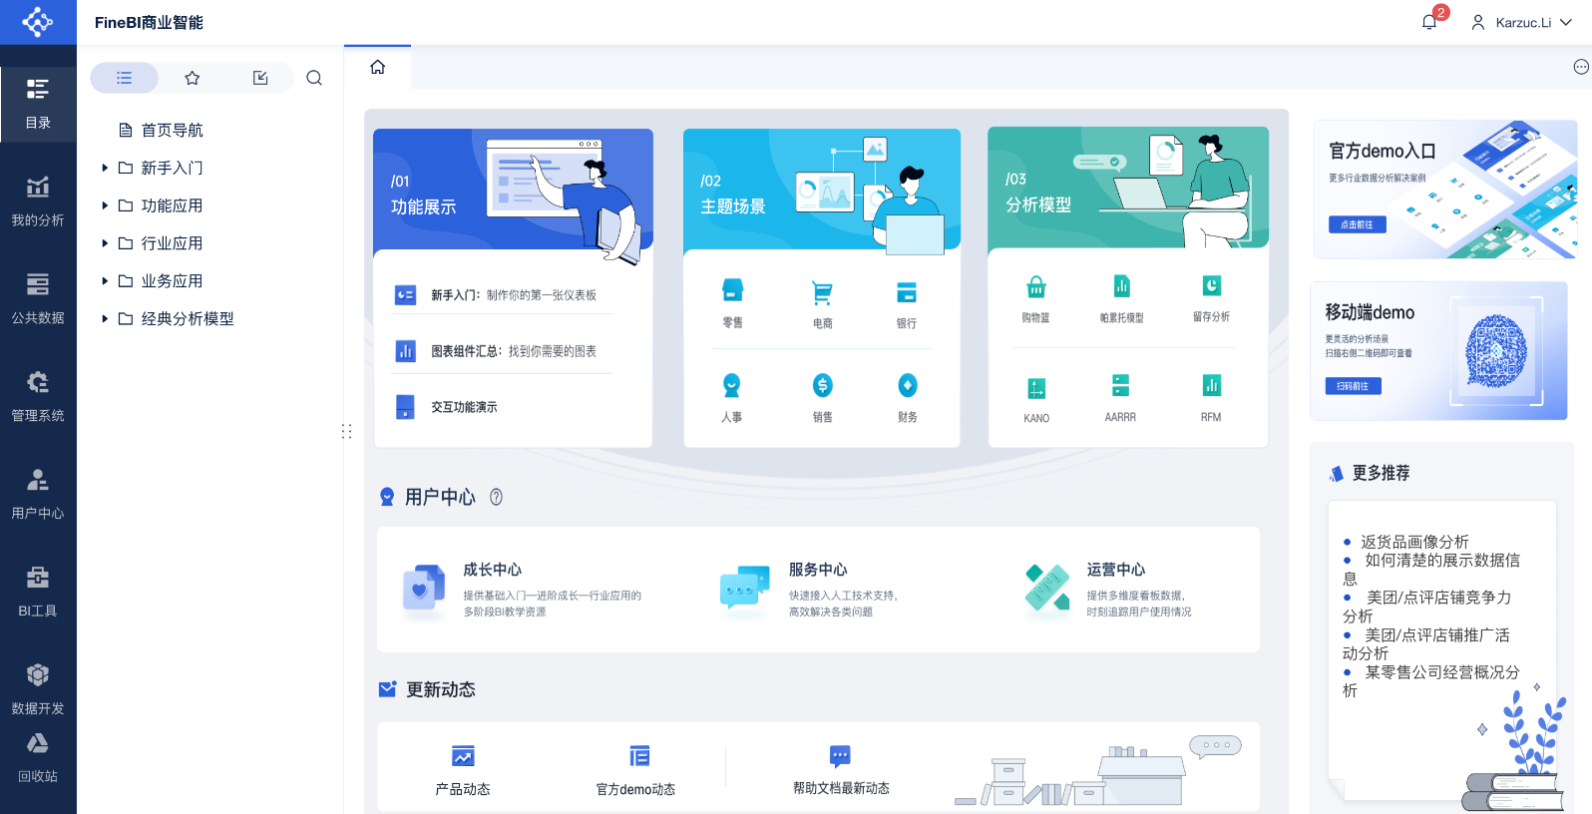The height and width of the screenshot is (814, 1592).
Task: Switch to the list view tab in directory panel
Action: 125,78
